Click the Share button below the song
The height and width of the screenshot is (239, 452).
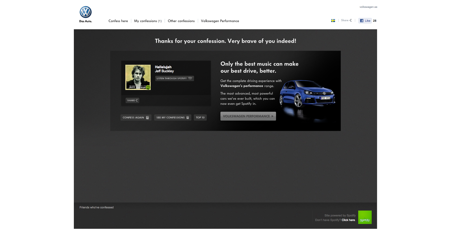pyautogui.click(x=132, y=100)
